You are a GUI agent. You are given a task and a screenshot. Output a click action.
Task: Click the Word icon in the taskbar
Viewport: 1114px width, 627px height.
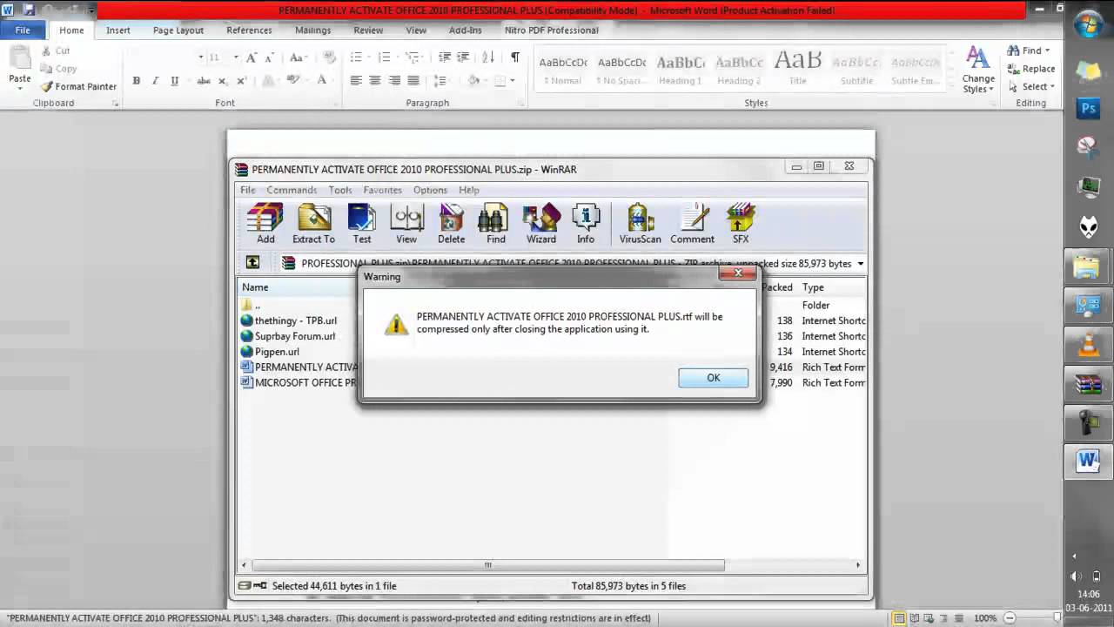(1088, 461)
